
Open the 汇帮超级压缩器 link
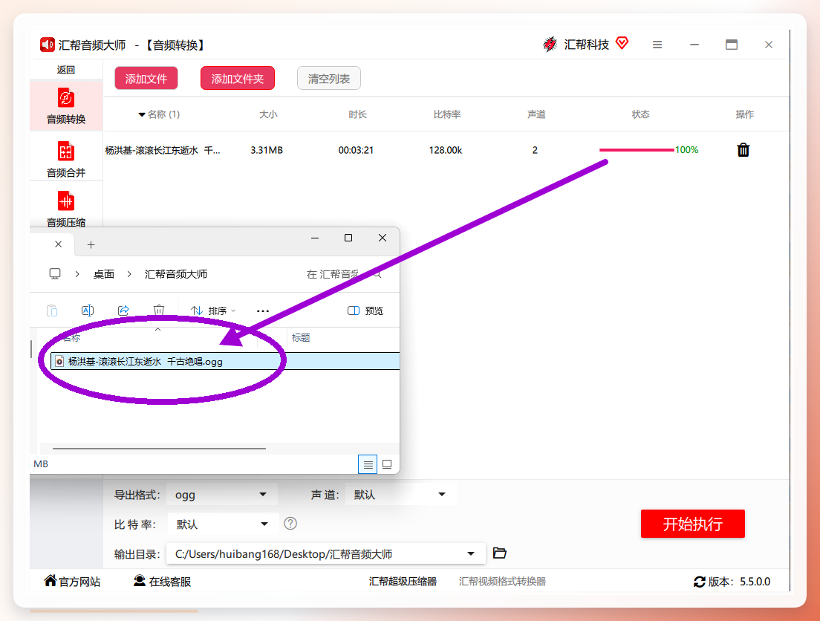coord(403,581)
